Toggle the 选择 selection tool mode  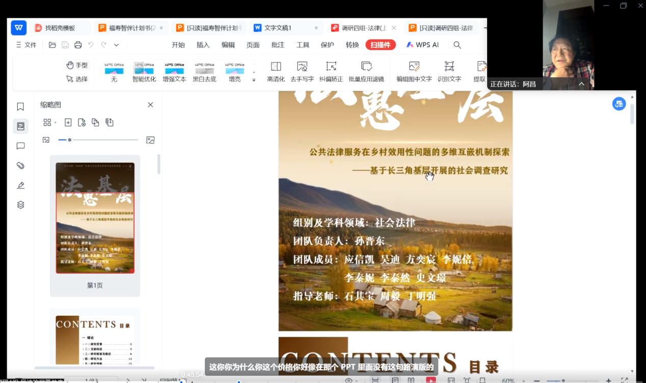[x=77, y=79]
